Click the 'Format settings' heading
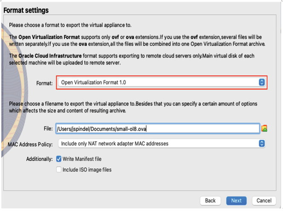The width and height of the screenshot is (283, 211). coord(26,10)
